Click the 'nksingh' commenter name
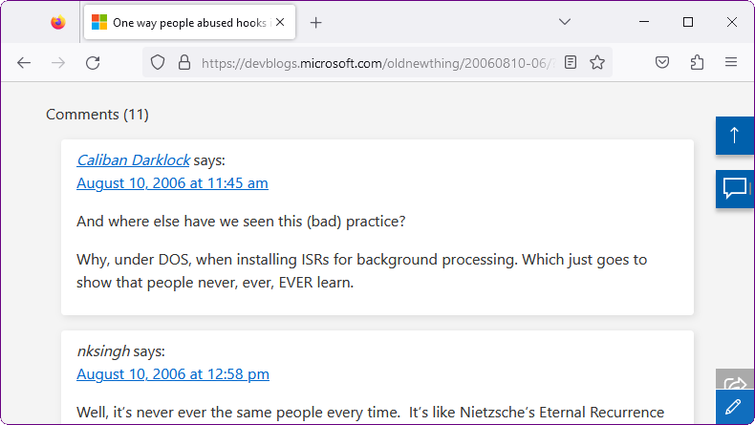This screenshot has width=755, height=425. point(103,351)
